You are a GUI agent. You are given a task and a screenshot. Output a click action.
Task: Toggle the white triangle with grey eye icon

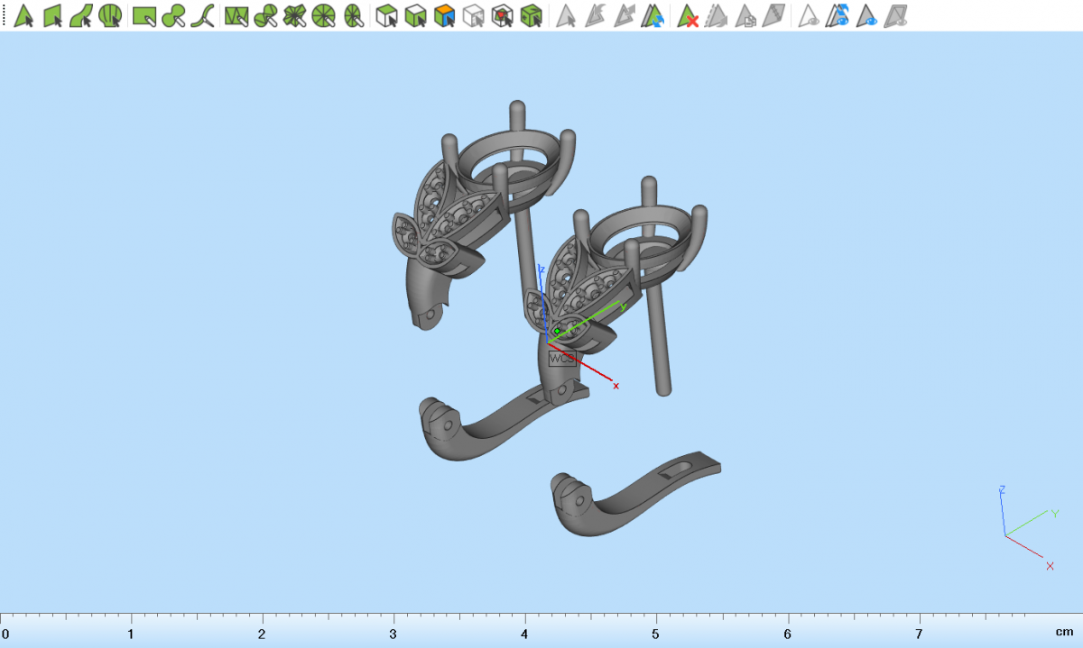810,15
